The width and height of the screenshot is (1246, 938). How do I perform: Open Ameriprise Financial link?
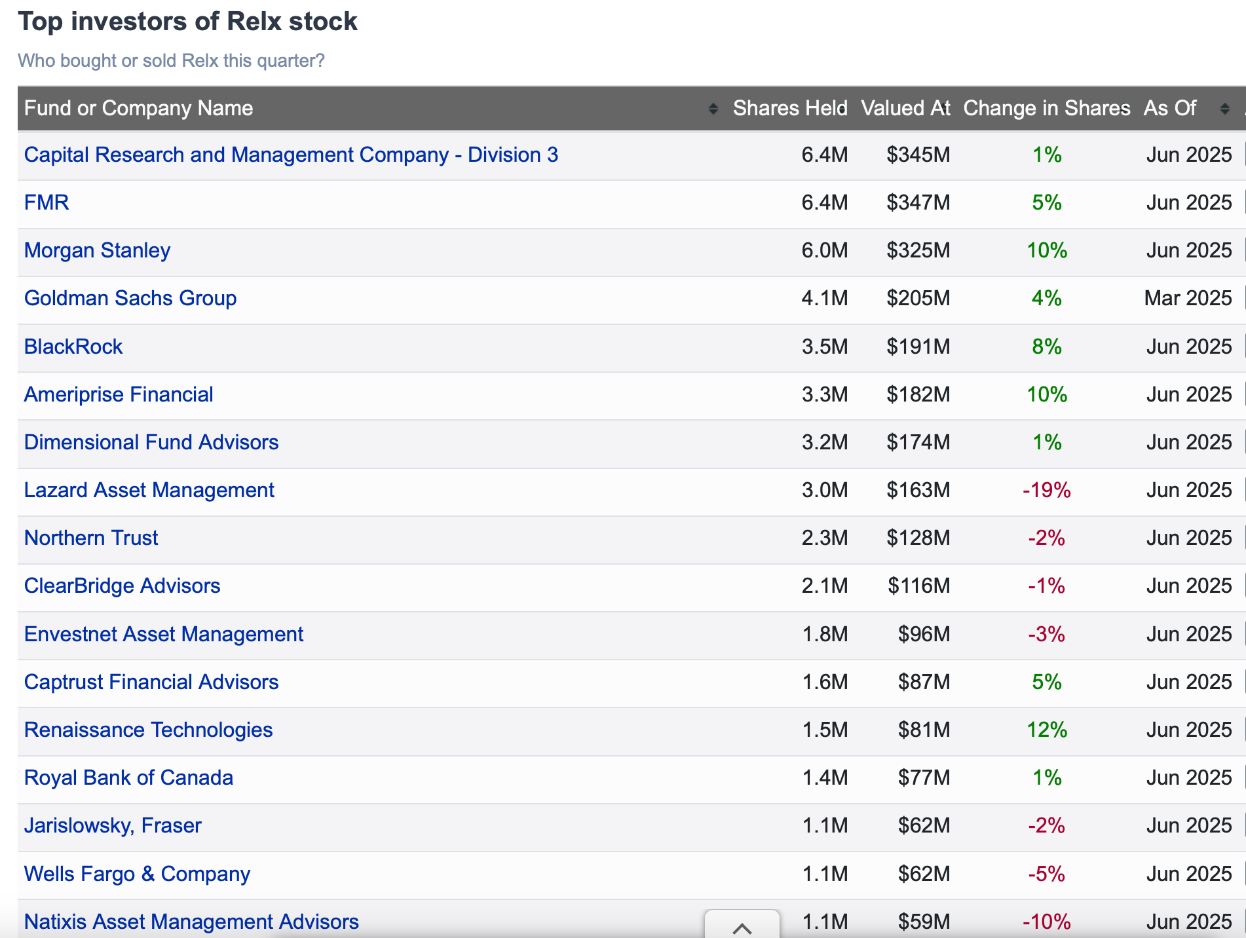pyautogui.click(x=119, y=394)
